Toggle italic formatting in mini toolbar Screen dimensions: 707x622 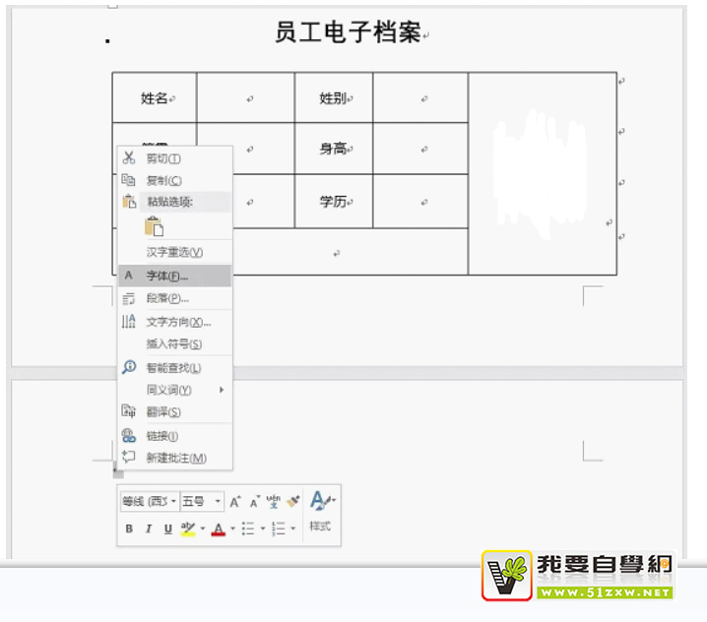click(149, 529)
